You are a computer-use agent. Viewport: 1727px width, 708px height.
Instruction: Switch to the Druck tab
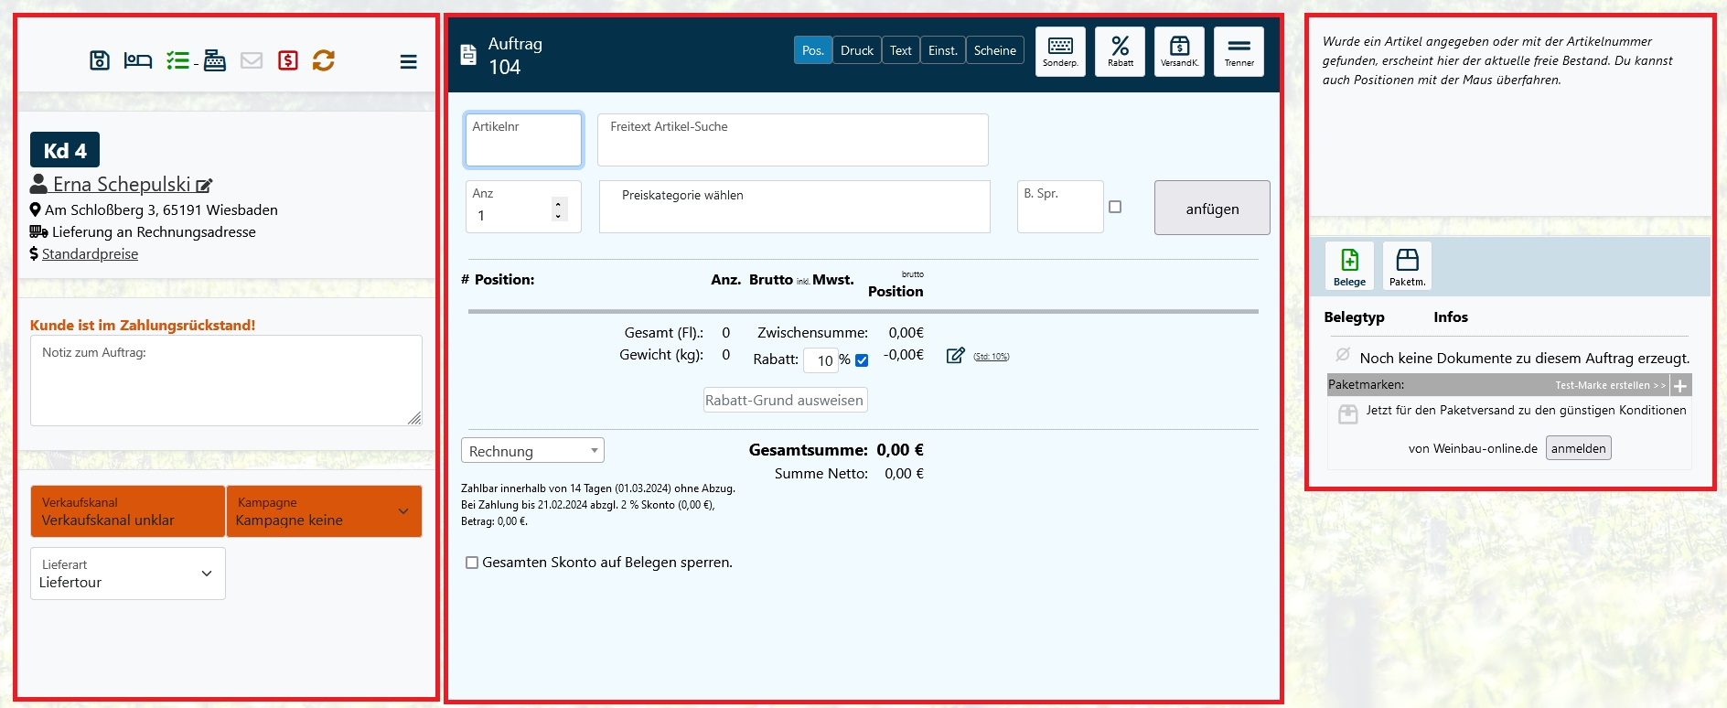coord(856,50)
